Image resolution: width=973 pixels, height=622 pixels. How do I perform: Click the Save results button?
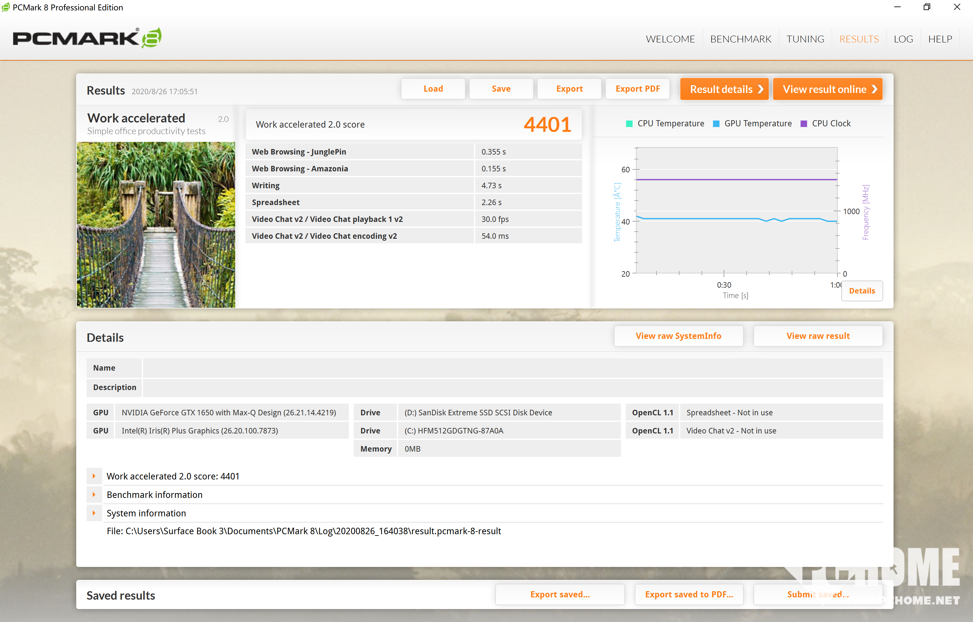pos(501,89)
